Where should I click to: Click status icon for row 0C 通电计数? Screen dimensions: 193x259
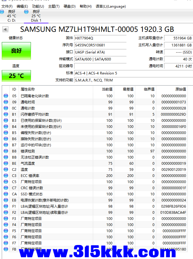click(6, 108)
